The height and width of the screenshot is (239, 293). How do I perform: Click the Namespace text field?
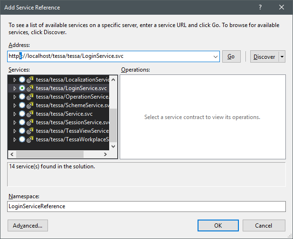(146, 206)
